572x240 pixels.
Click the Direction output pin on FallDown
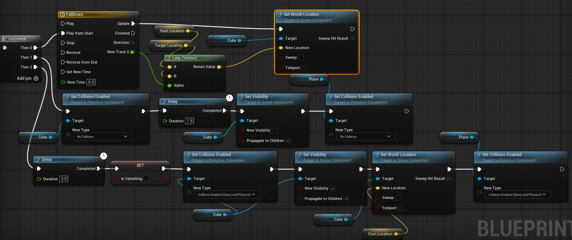point(132,43)
